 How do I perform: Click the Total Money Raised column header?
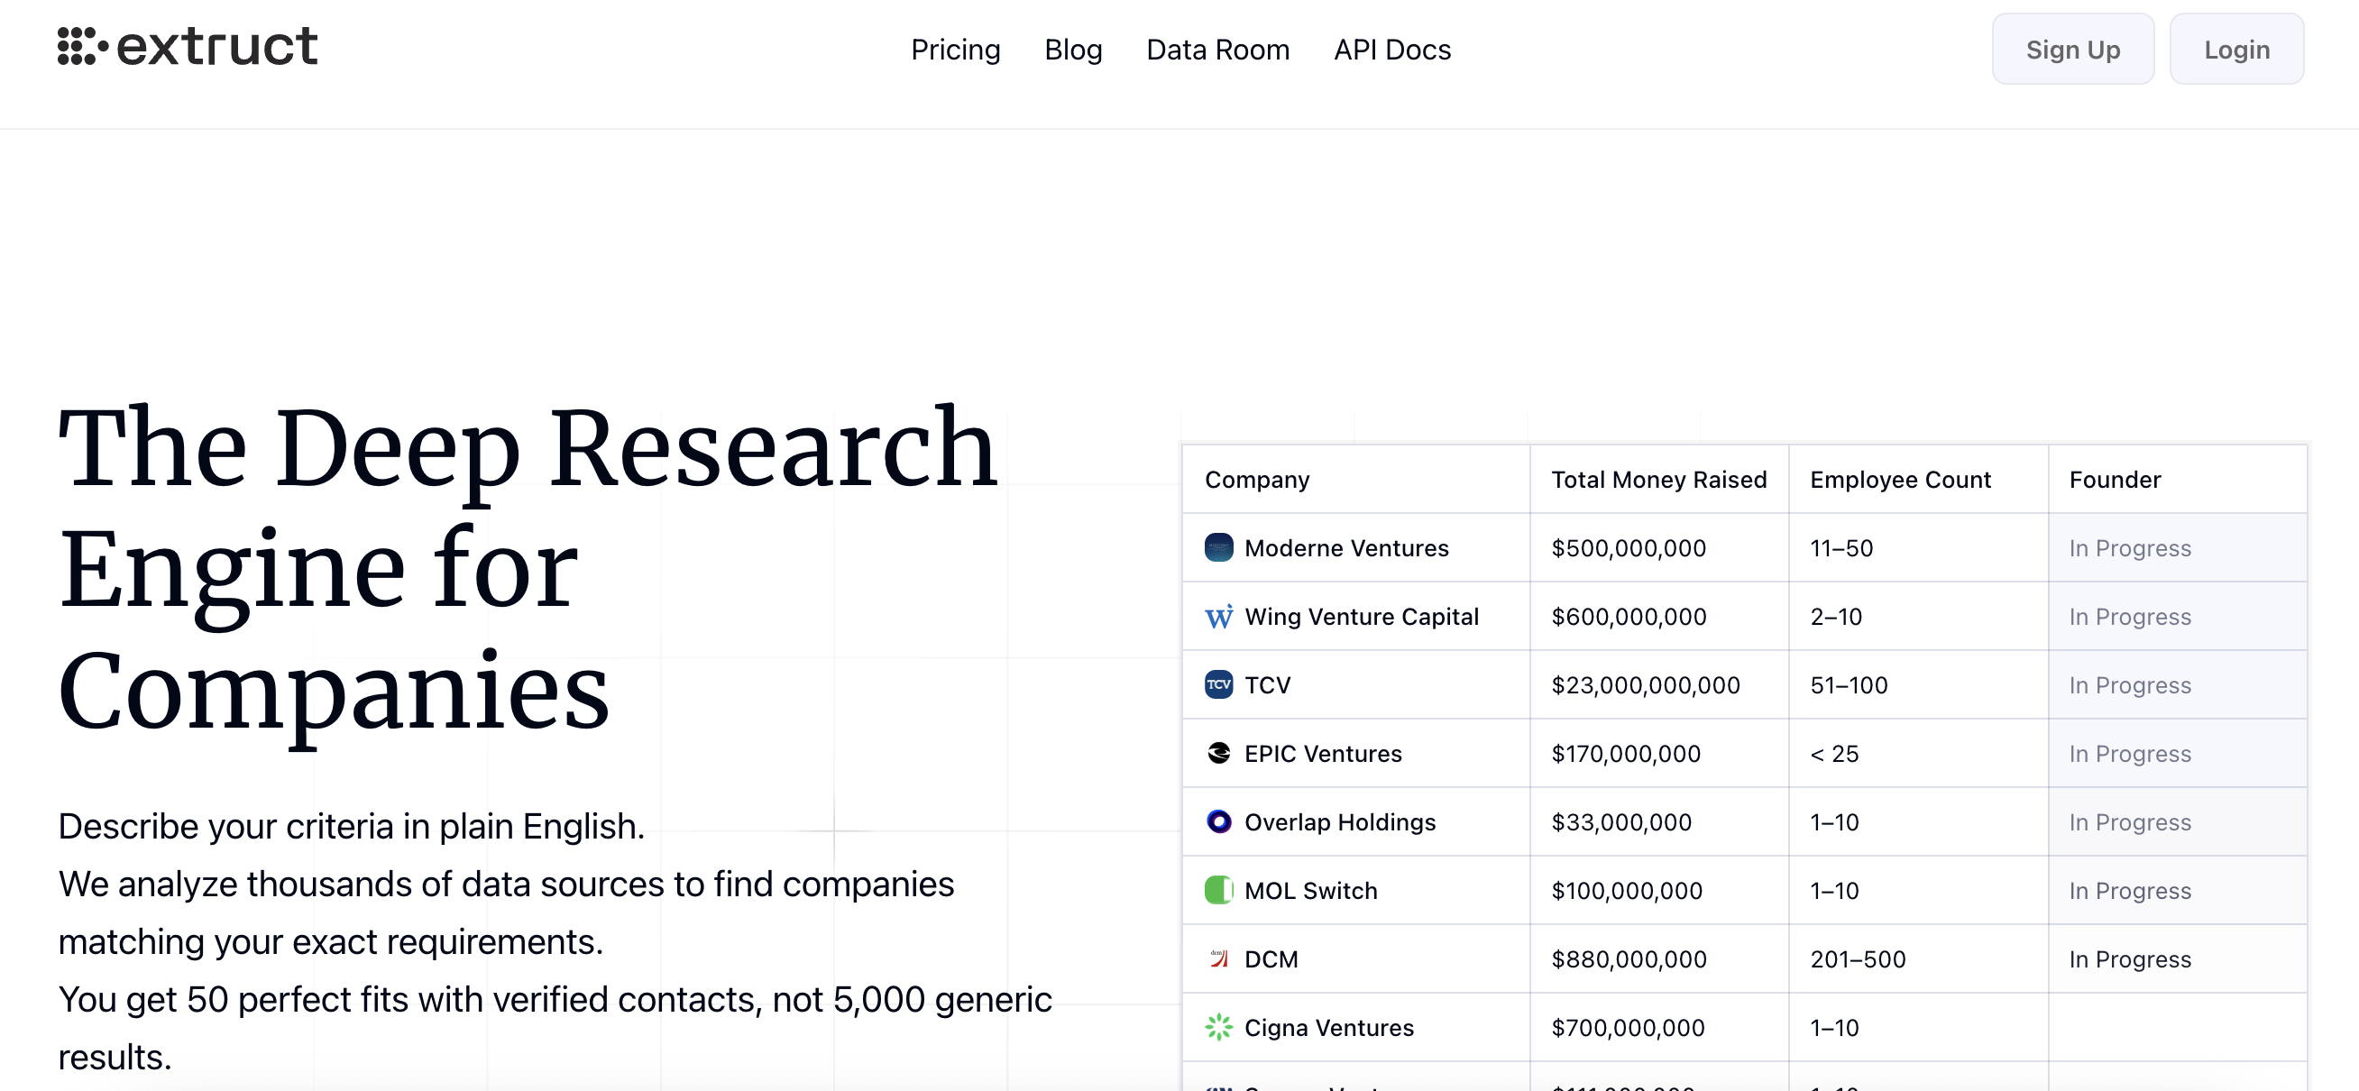(x=1658, y=480)
